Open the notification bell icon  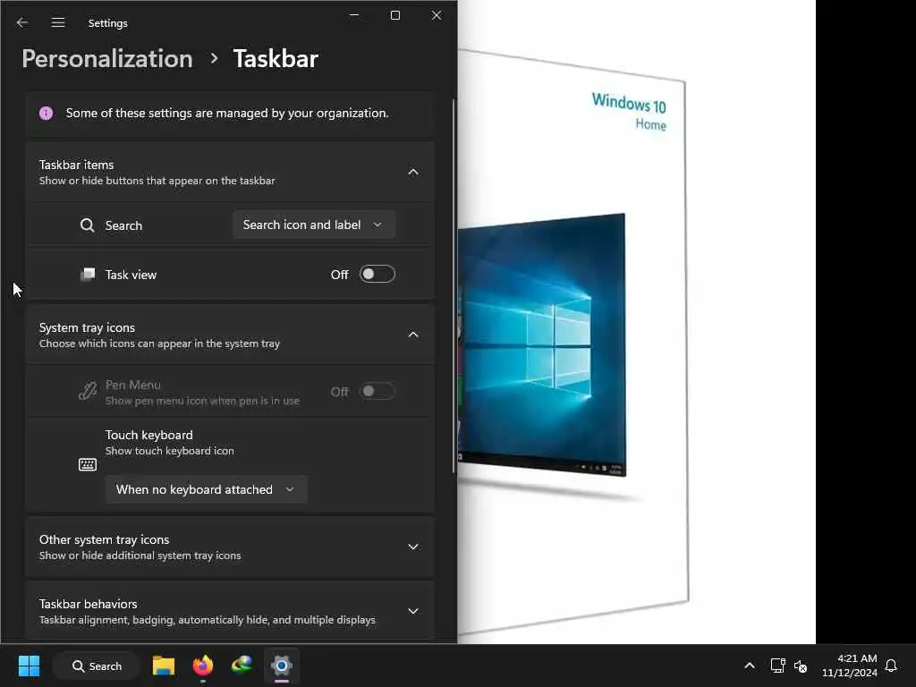coord(892,666)
